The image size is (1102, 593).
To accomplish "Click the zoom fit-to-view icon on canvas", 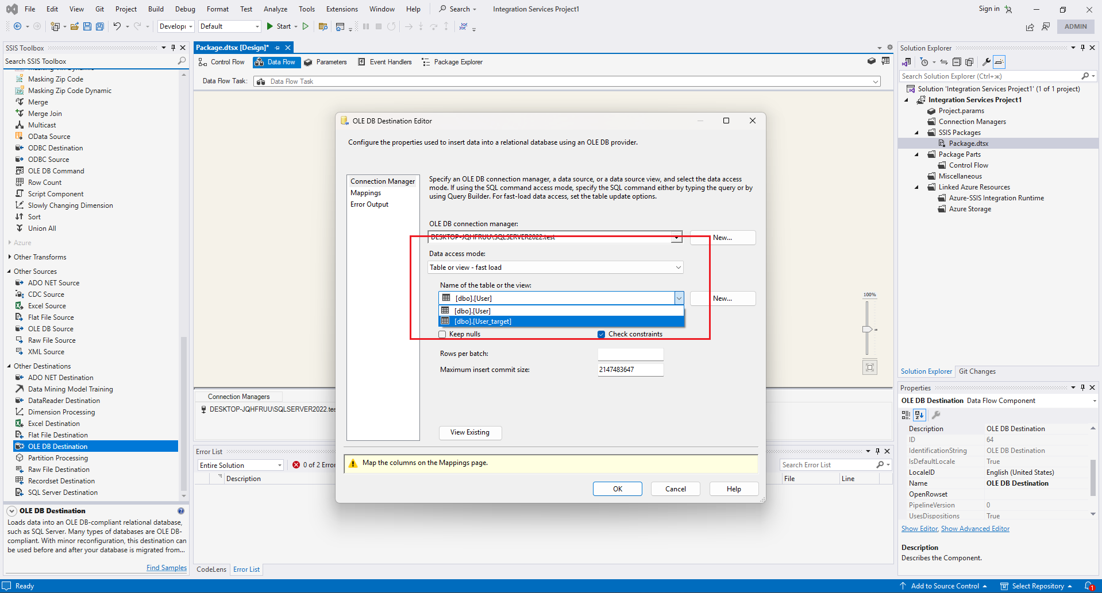I will coord(870,367).
